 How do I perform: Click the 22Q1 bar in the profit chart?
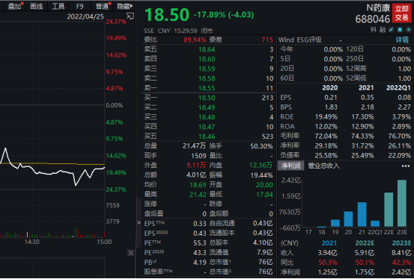click(375, 224)
